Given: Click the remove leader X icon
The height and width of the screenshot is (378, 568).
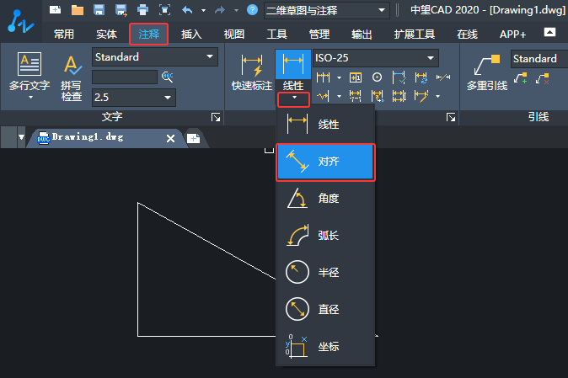Looking at the screenshot, I should 543,78.
